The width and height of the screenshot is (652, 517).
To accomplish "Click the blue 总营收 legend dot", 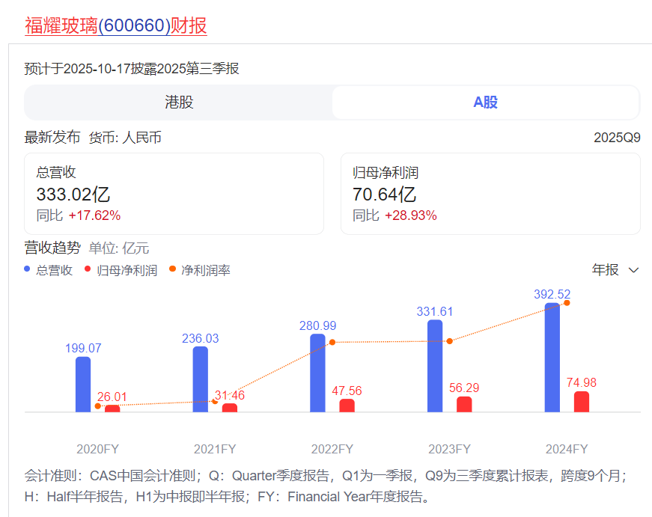I will pos(28,269).
